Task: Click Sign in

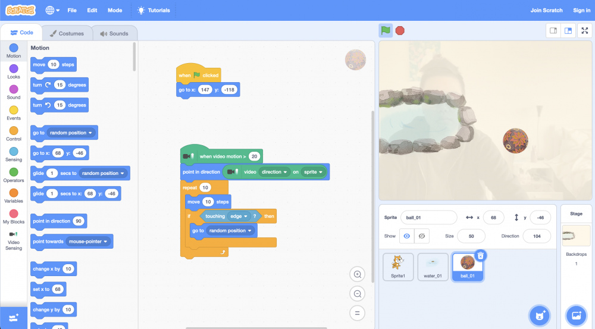Action: pyautogui.click(x=581, y=10)
